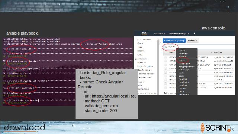
Task: Open Dedicated Hosts in the sidebar
Action: coord(145,78)
